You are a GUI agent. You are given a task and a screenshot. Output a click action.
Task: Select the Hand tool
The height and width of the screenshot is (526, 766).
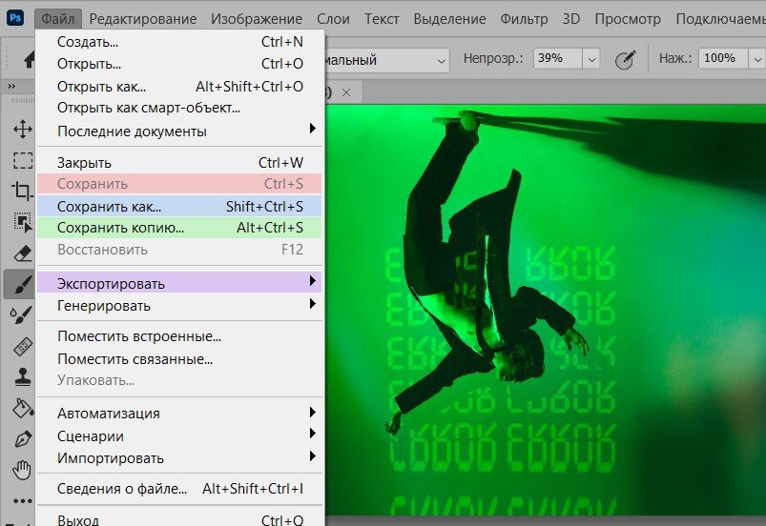coord(23,470)
